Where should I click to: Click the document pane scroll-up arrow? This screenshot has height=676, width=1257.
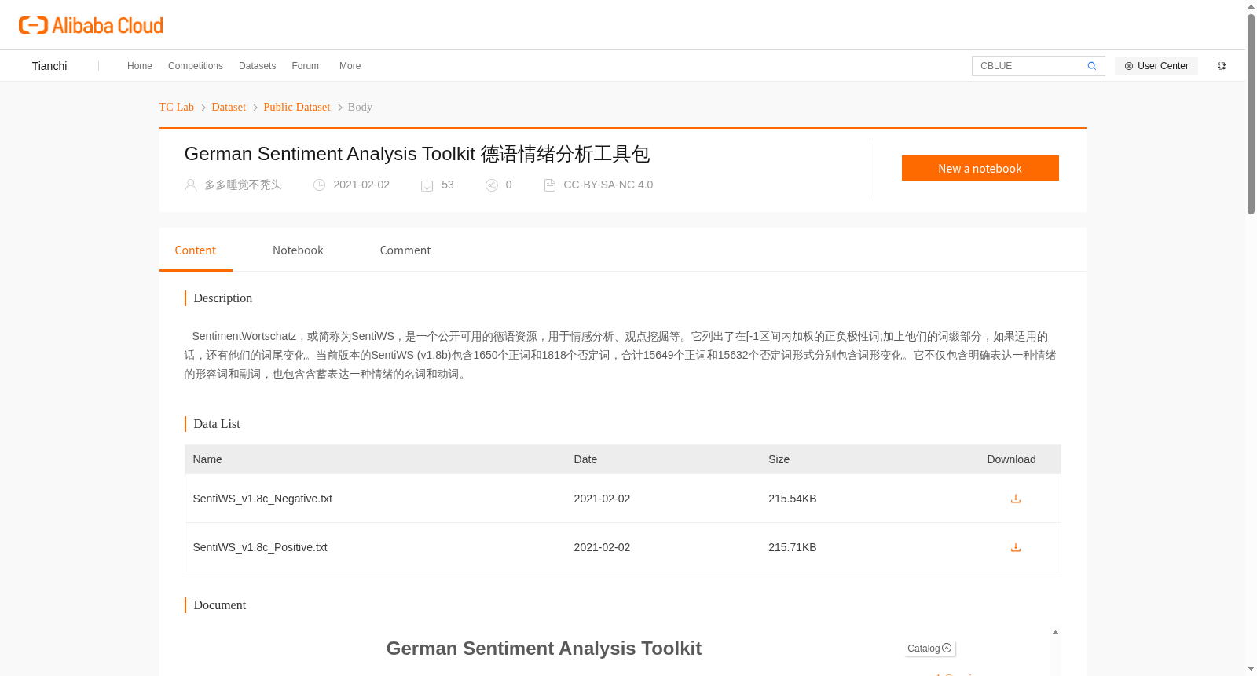tap(1055, 633)
